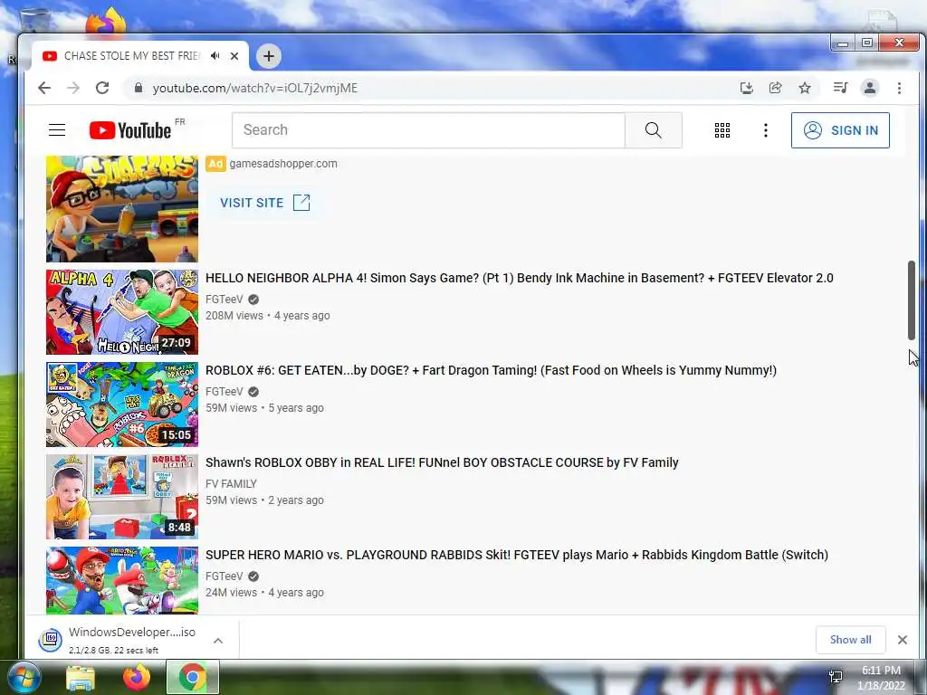This screenshot has height=695, width=927.
Task: Open the SUPER HERO MARIO video thumbnail
Action: (122, 580)
